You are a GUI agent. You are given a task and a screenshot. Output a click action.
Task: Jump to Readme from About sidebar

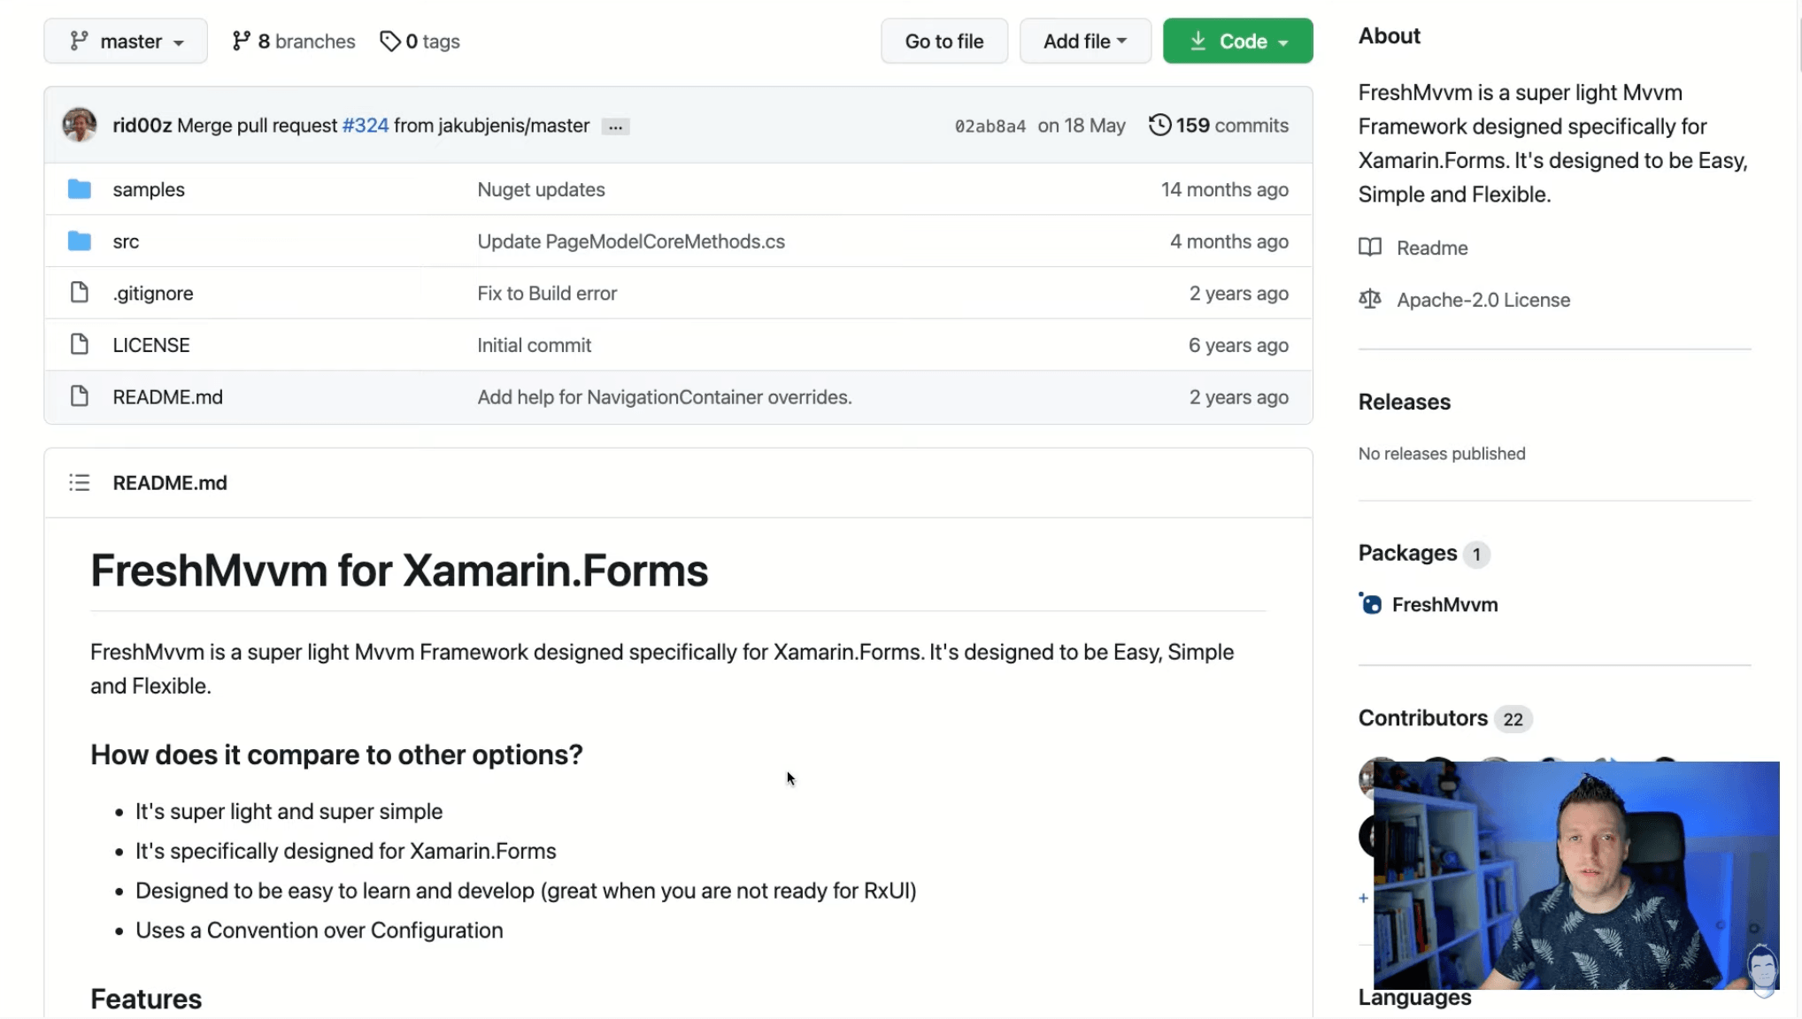[x=1432, y=248]
